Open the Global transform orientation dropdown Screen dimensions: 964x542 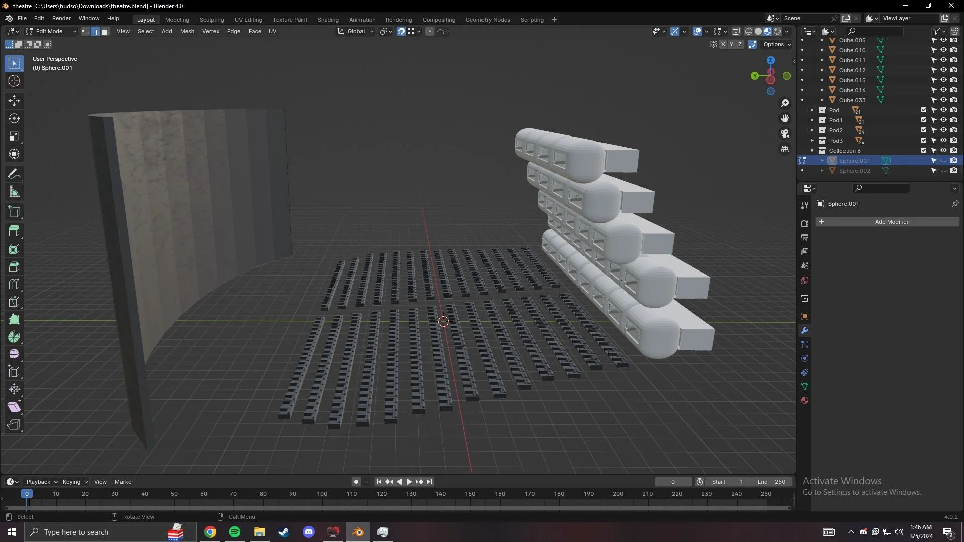tap(356, 31)
